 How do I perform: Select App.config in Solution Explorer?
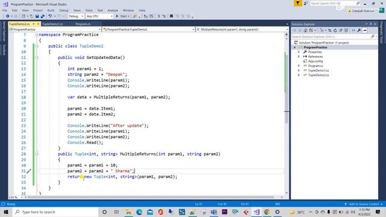pyautogui.click(x=315, y=61)
